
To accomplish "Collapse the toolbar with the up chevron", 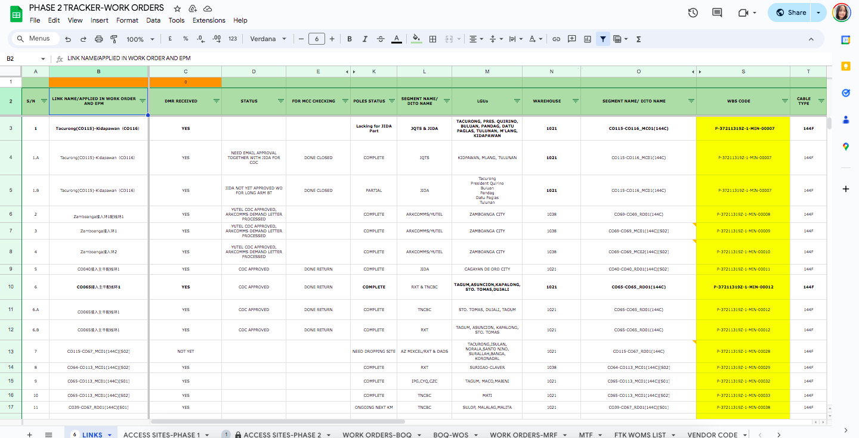I will [811, 39].
